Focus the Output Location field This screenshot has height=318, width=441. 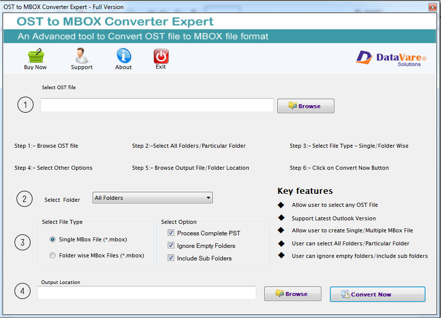pos(147,292)
